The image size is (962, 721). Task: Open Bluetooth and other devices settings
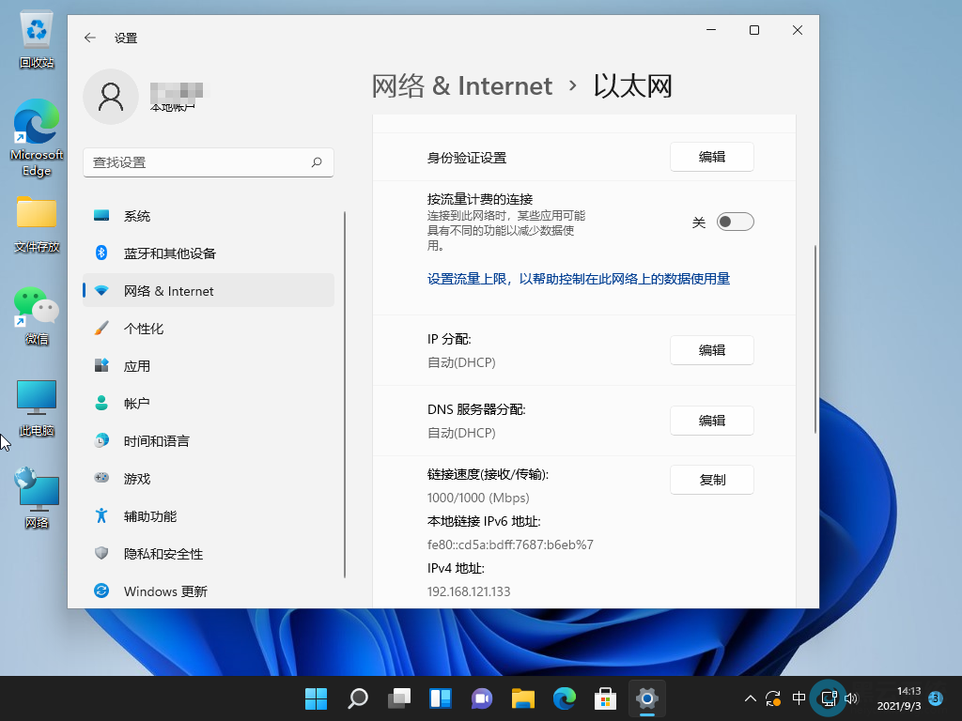[x=169, y=253]
